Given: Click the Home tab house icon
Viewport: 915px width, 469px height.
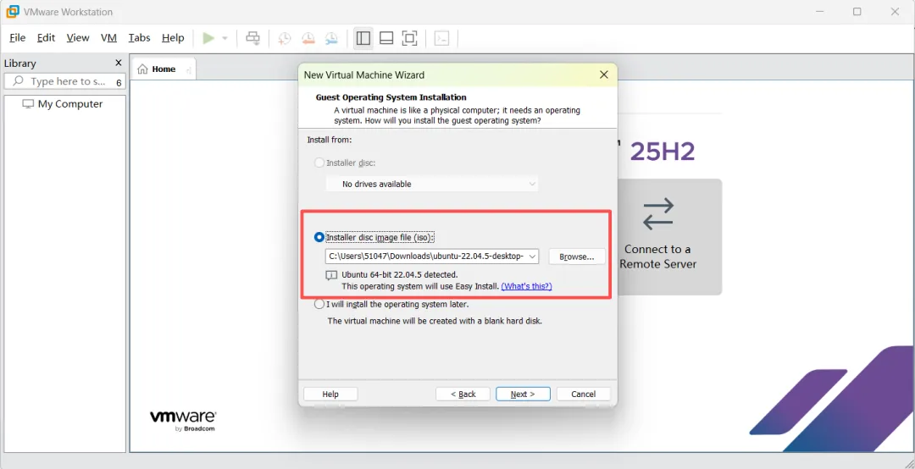Looking at the screenshot, I should (142, 69).
